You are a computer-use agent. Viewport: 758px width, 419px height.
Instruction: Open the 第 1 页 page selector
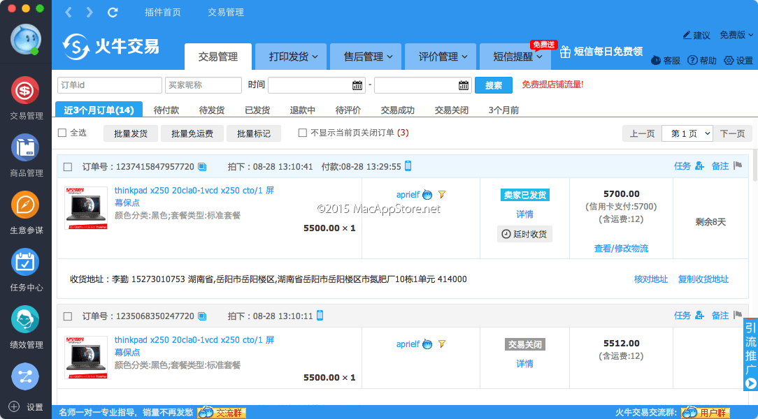coord(687,133)
